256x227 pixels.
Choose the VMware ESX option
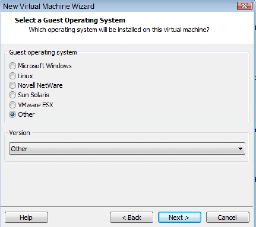(12, 105)
